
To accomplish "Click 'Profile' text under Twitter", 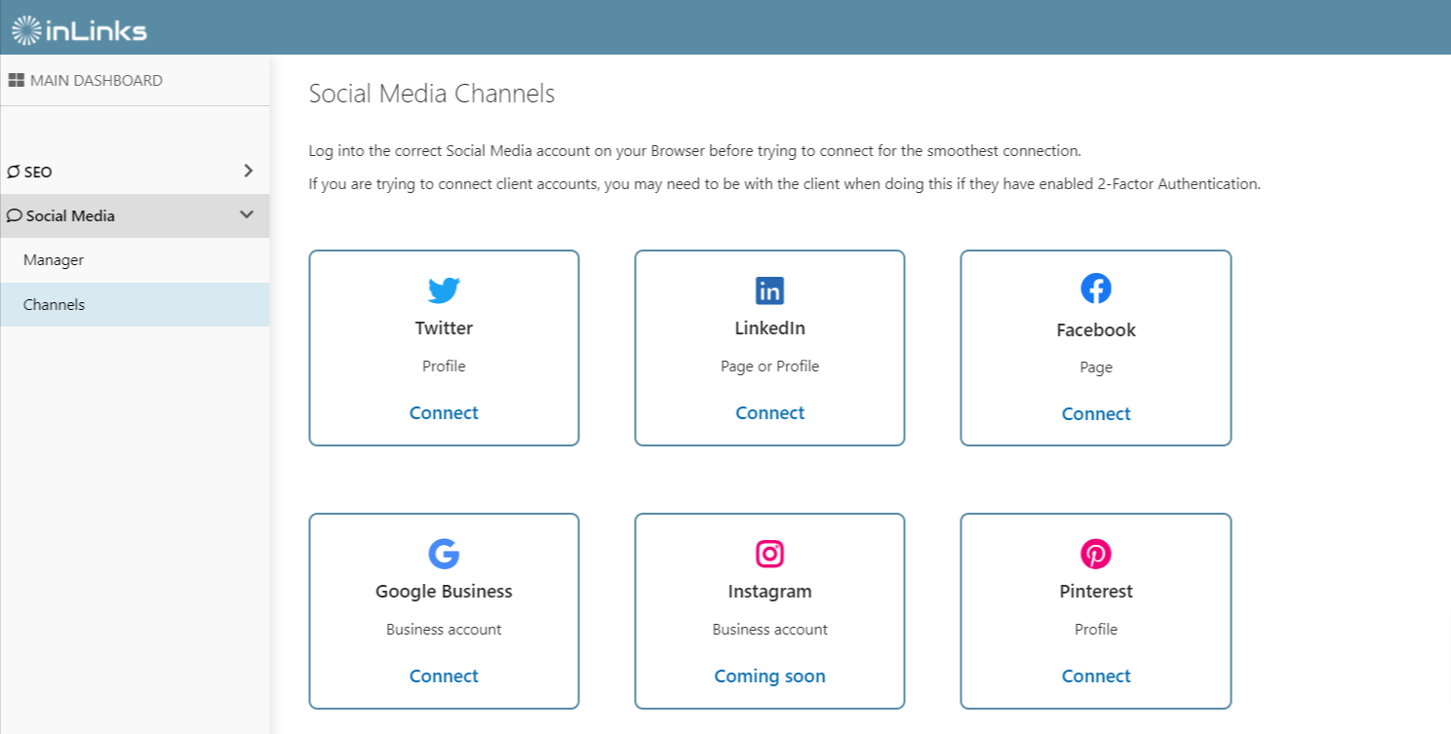I will (444, 367).
